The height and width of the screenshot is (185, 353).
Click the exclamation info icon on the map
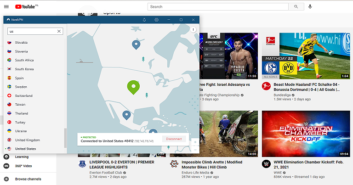pos(193,30)
